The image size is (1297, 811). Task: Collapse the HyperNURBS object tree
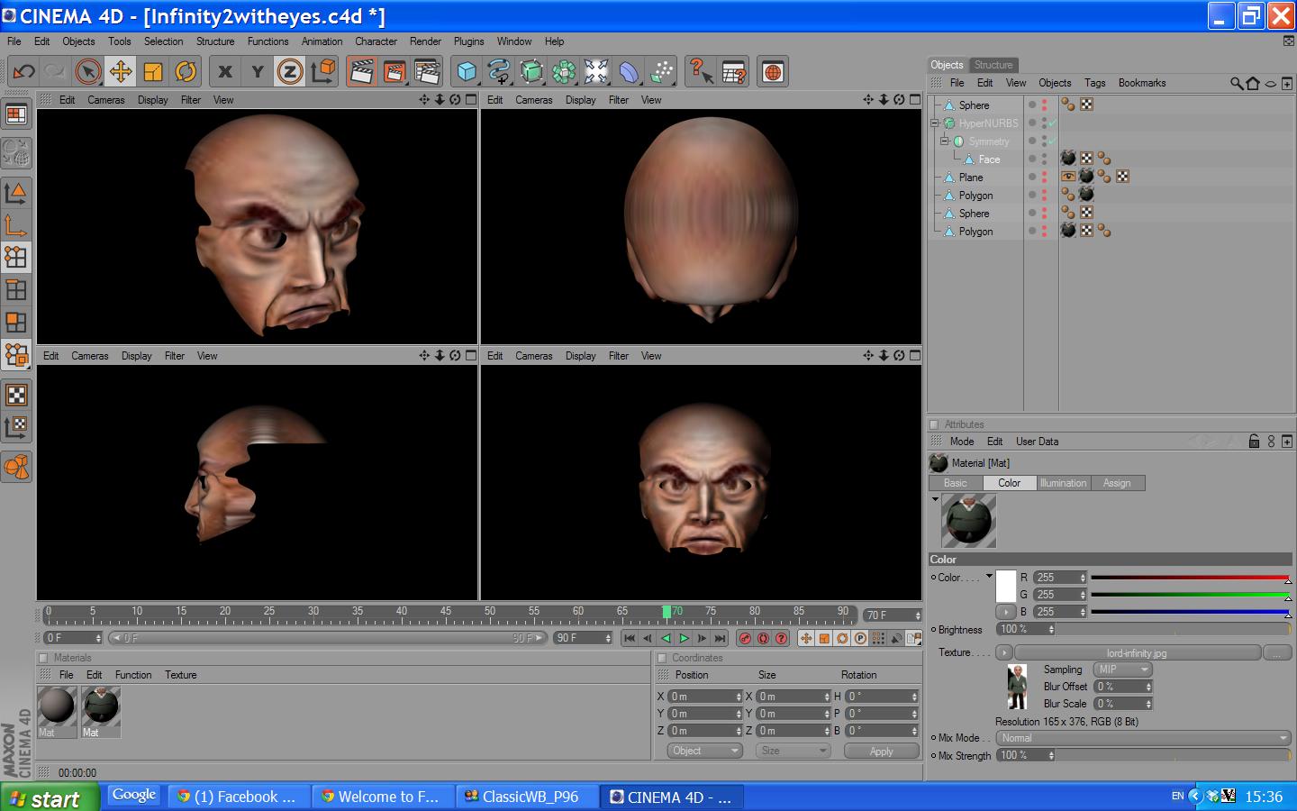click(935, 123)
